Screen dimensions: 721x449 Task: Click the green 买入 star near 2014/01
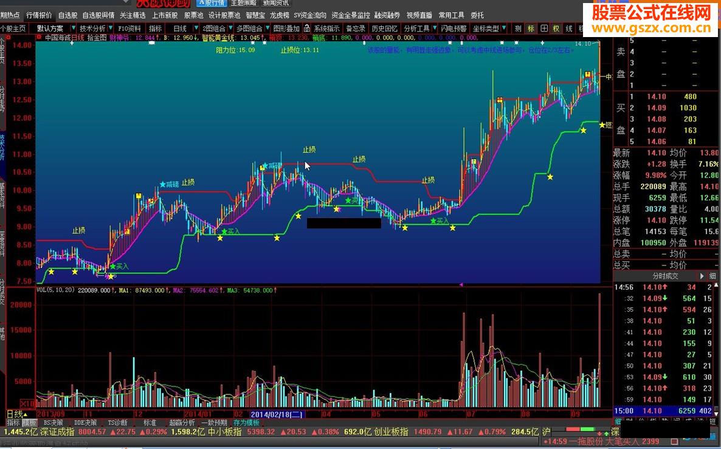click(x=224, y=231)
